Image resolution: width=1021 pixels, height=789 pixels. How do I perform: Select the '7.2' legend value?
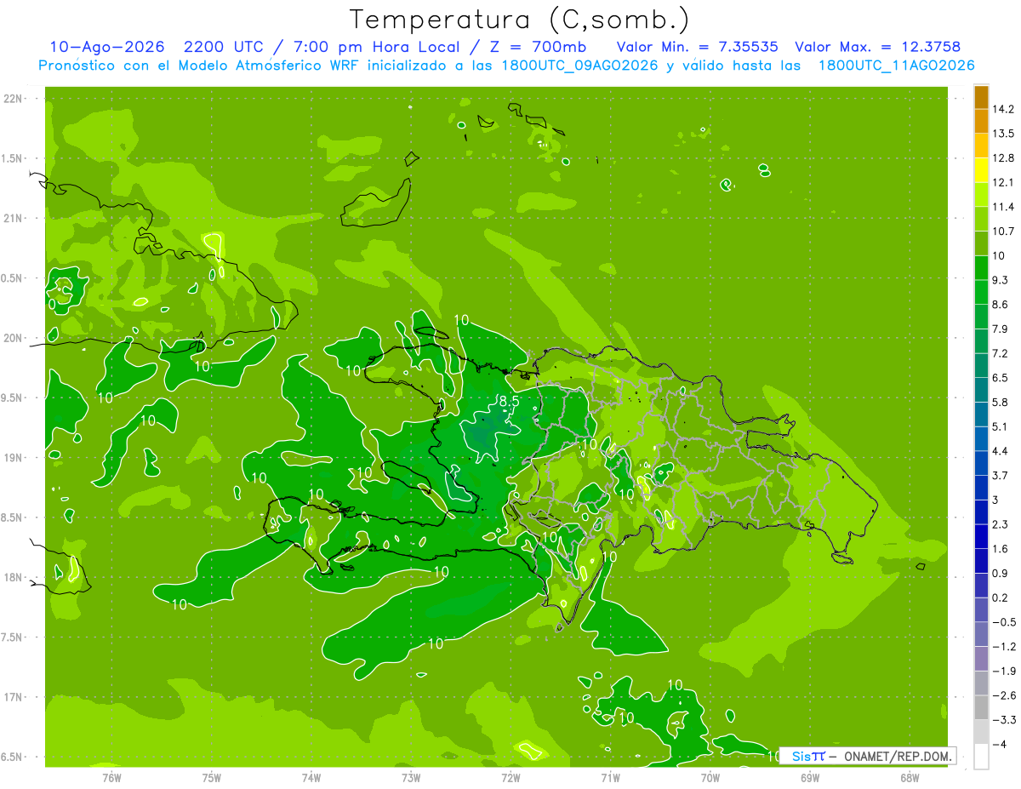1001,353
